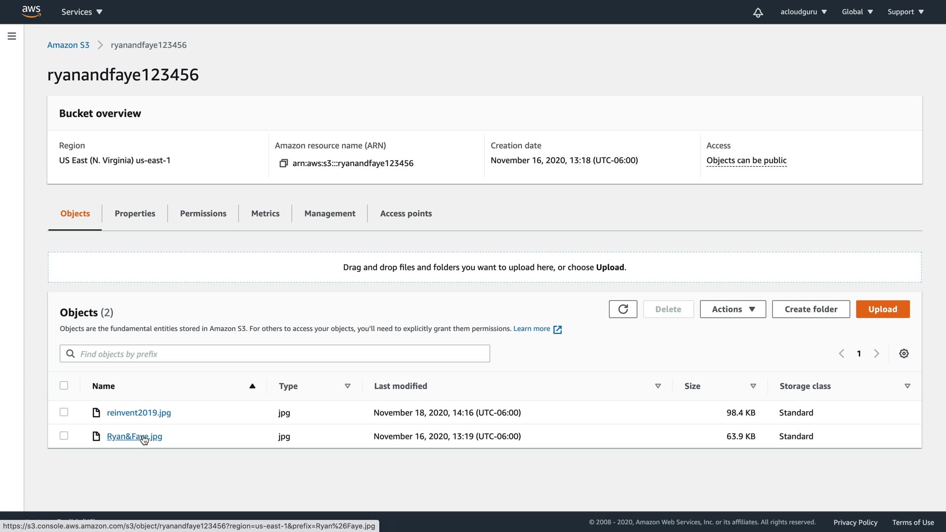Open the notifications bell icon
The image size is (946, 532).
pyautogui.click(x=758, y=12)
